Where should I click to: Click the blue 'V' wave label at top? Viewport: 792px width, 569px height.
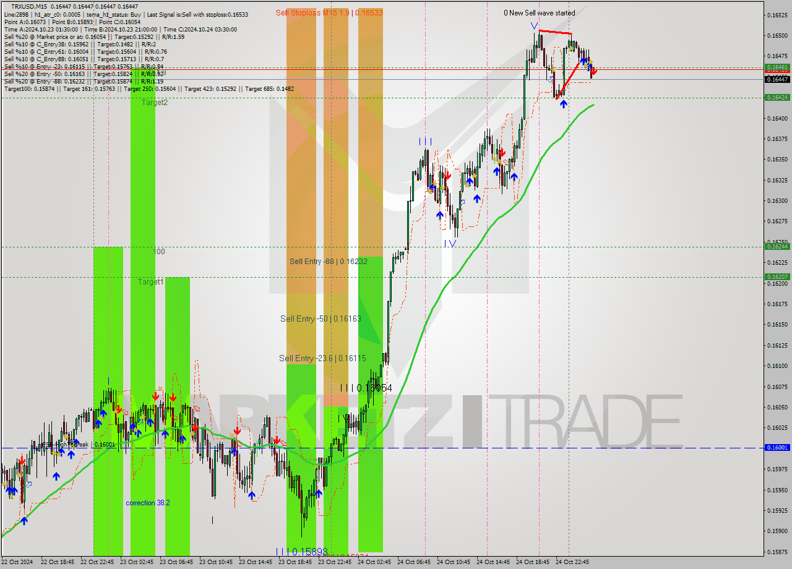(x=534, y=26)
